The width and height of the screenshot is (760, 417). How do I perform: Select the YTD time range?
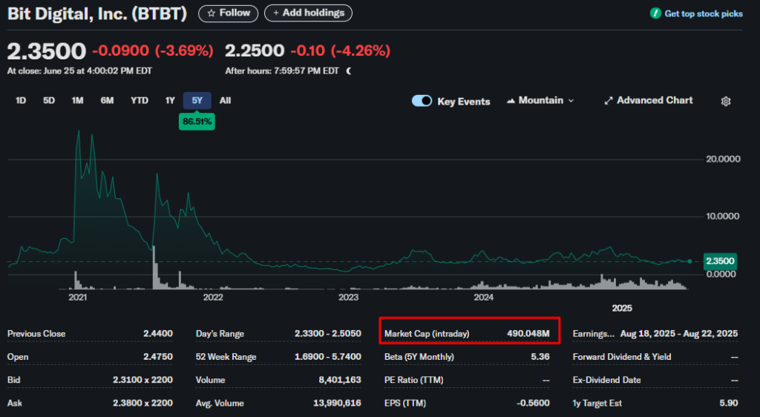(139, 100)
